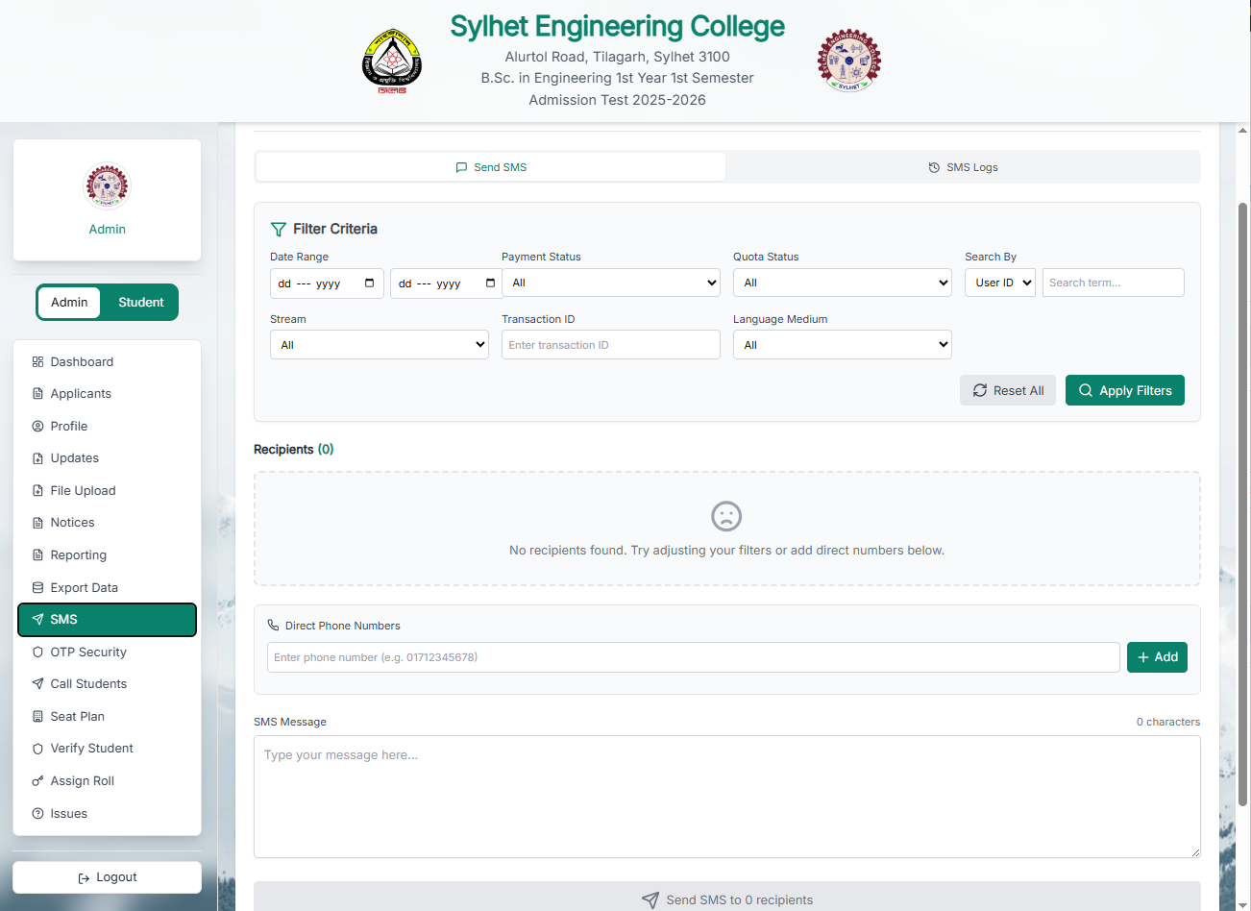Click the Dashboard grid icon in sidebar
Image resolution: width=1251 pixels, height=911 pixels.
coord(37,362)
